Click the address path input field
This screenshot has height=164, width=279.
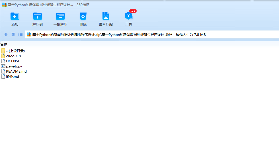(x=152, y=34)
